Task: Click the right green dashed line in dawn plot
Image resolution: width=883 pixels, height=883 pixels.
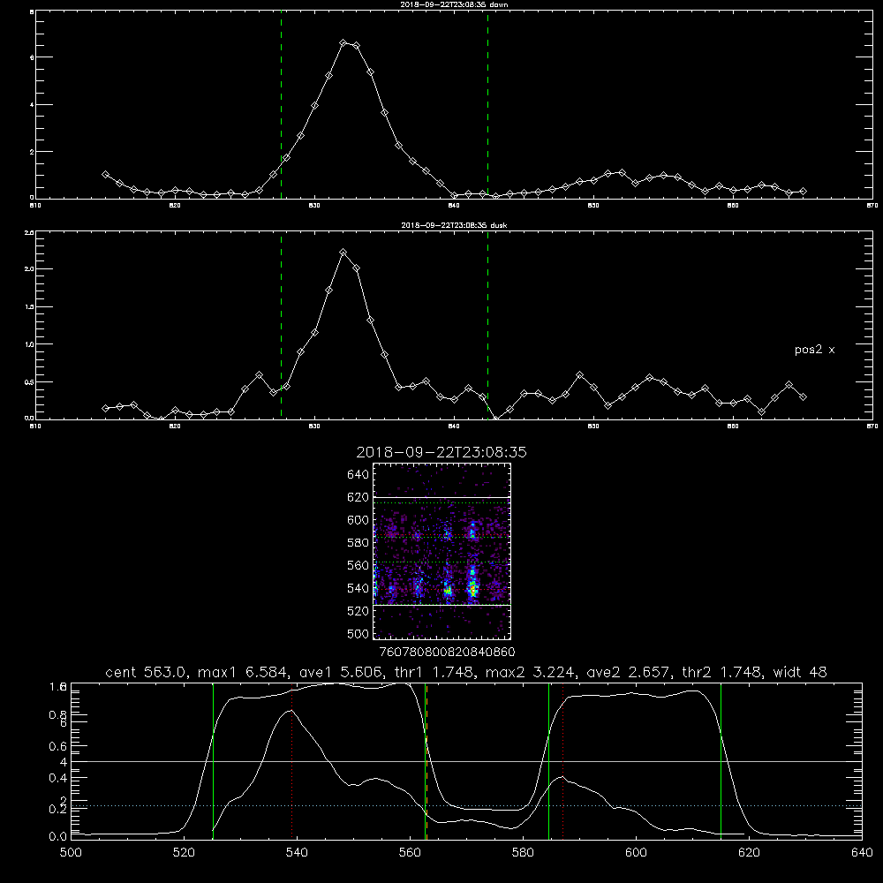Action: click(487, 105)
